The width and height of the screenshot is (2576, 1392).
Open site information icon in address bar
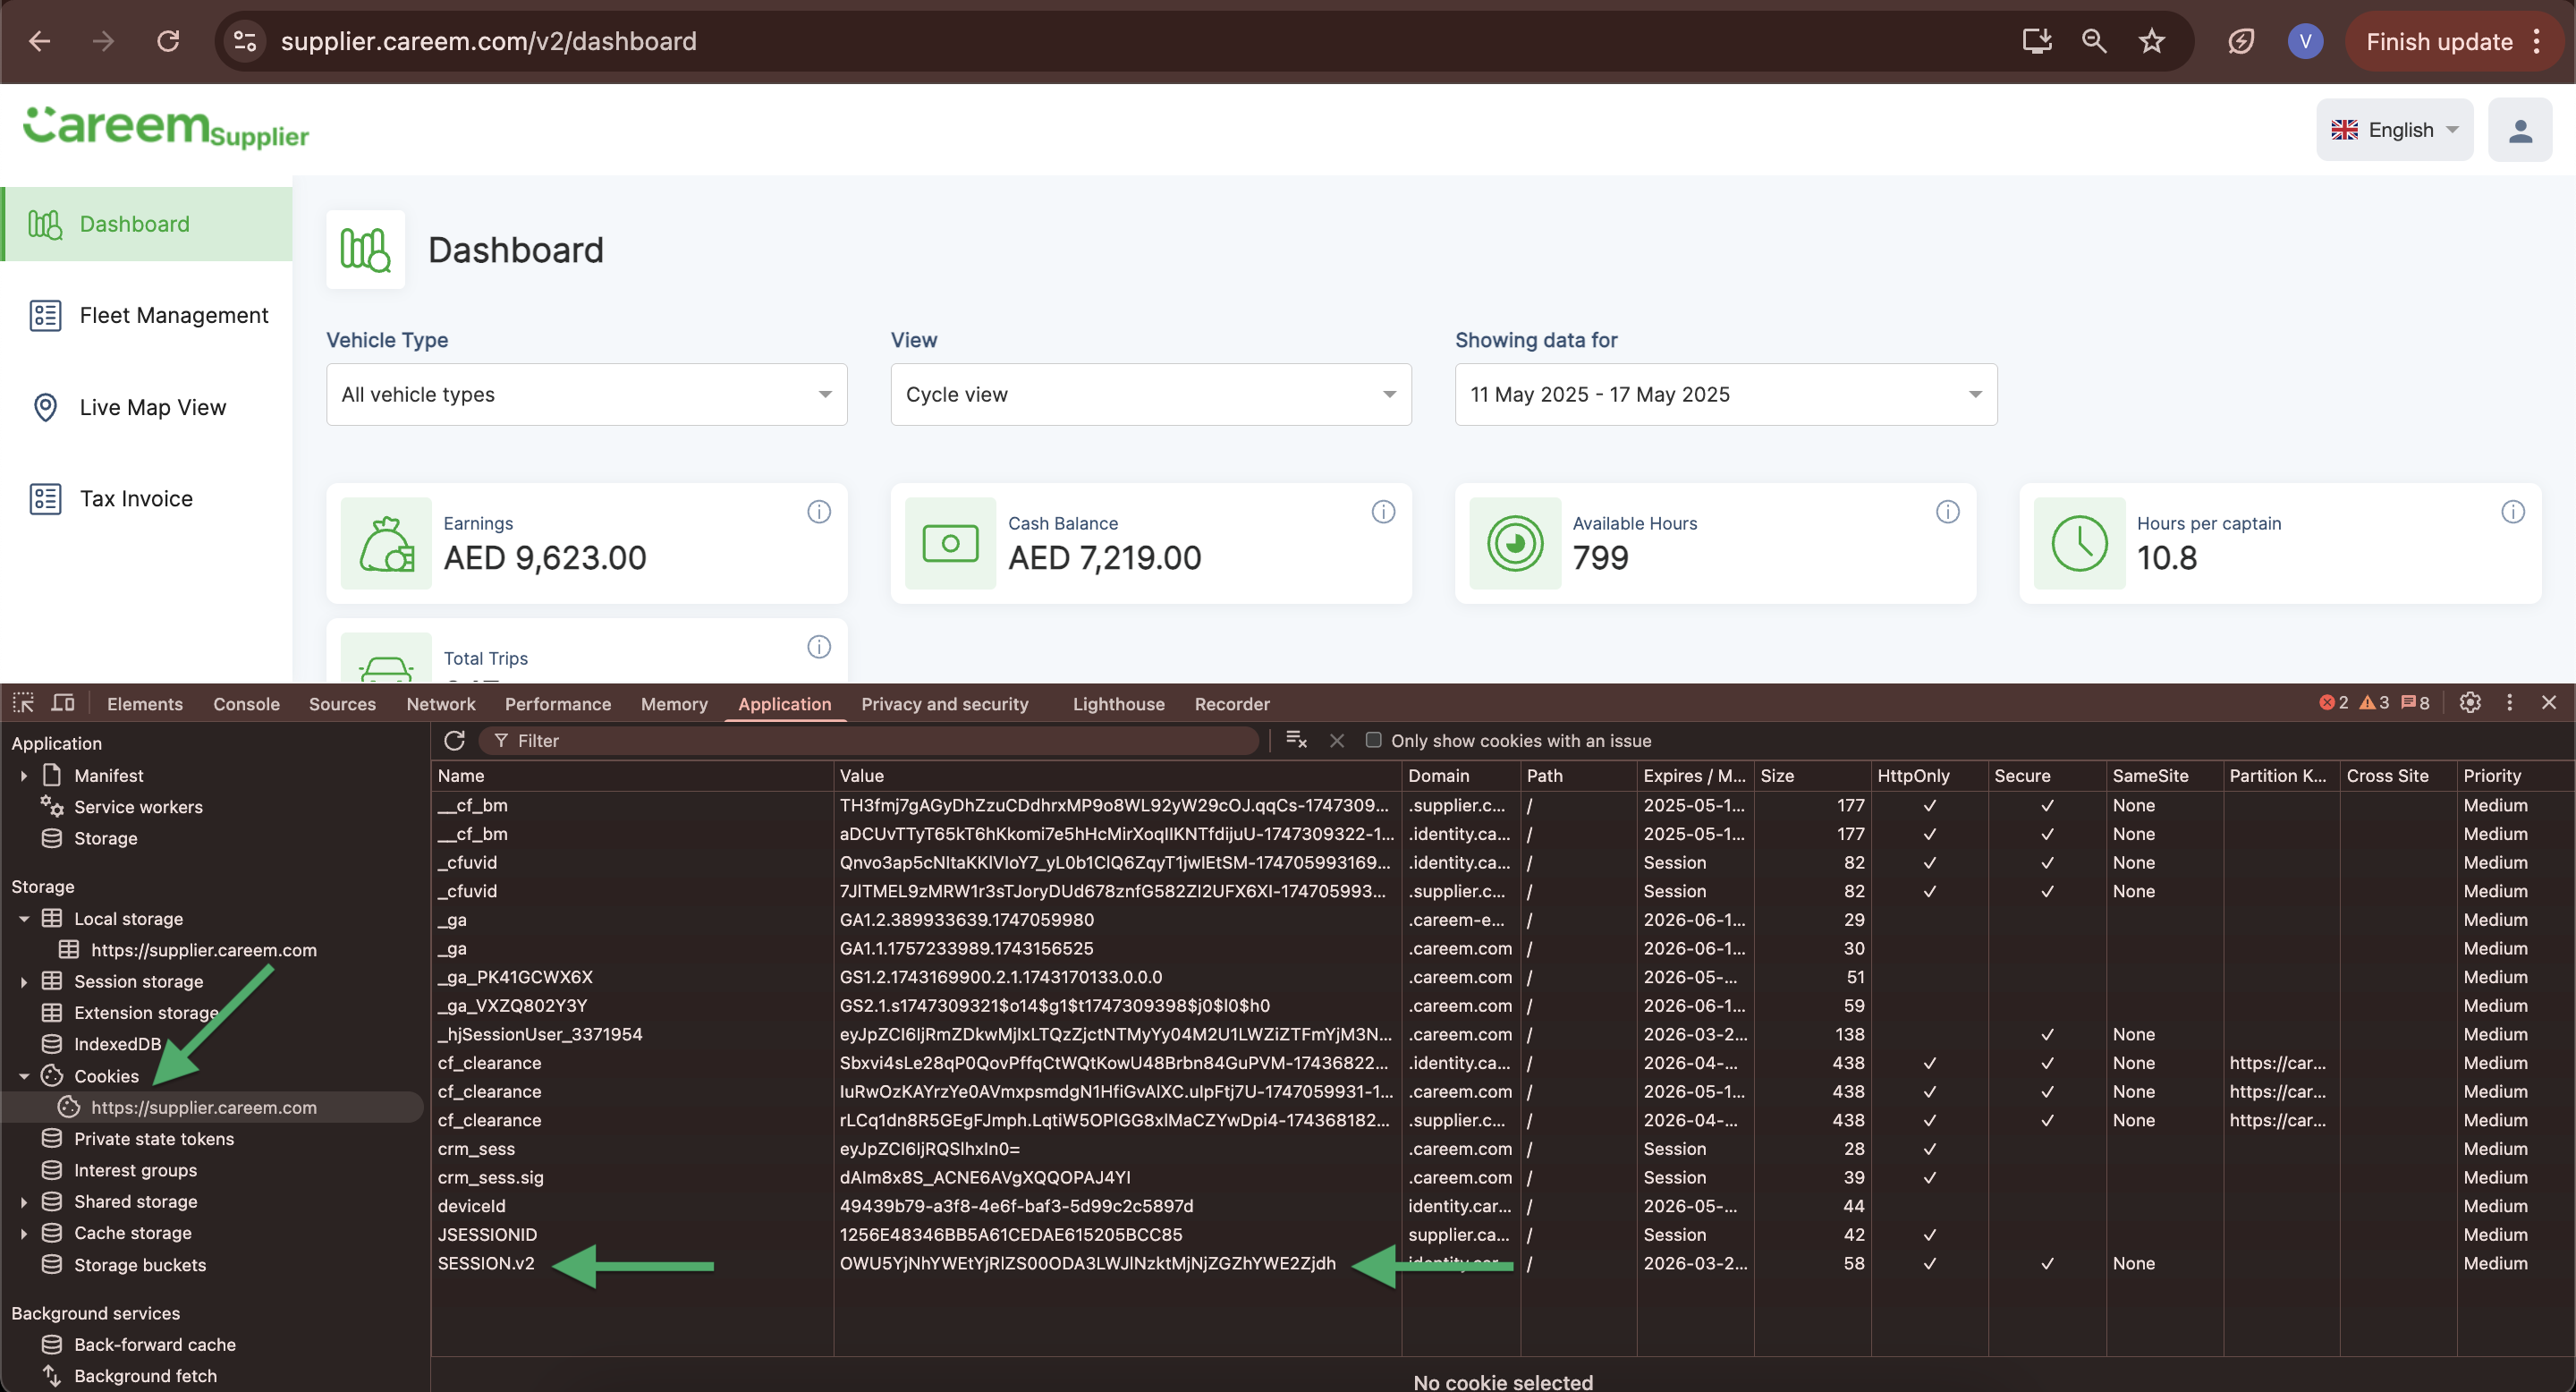click(245, 41)
